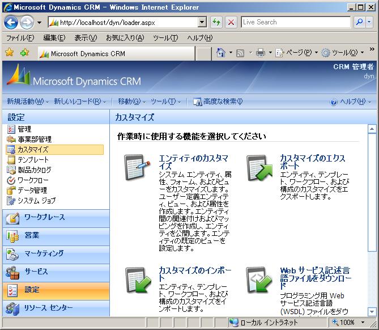
Task: Click the WSDL download code icon
Action: (259, 280)
